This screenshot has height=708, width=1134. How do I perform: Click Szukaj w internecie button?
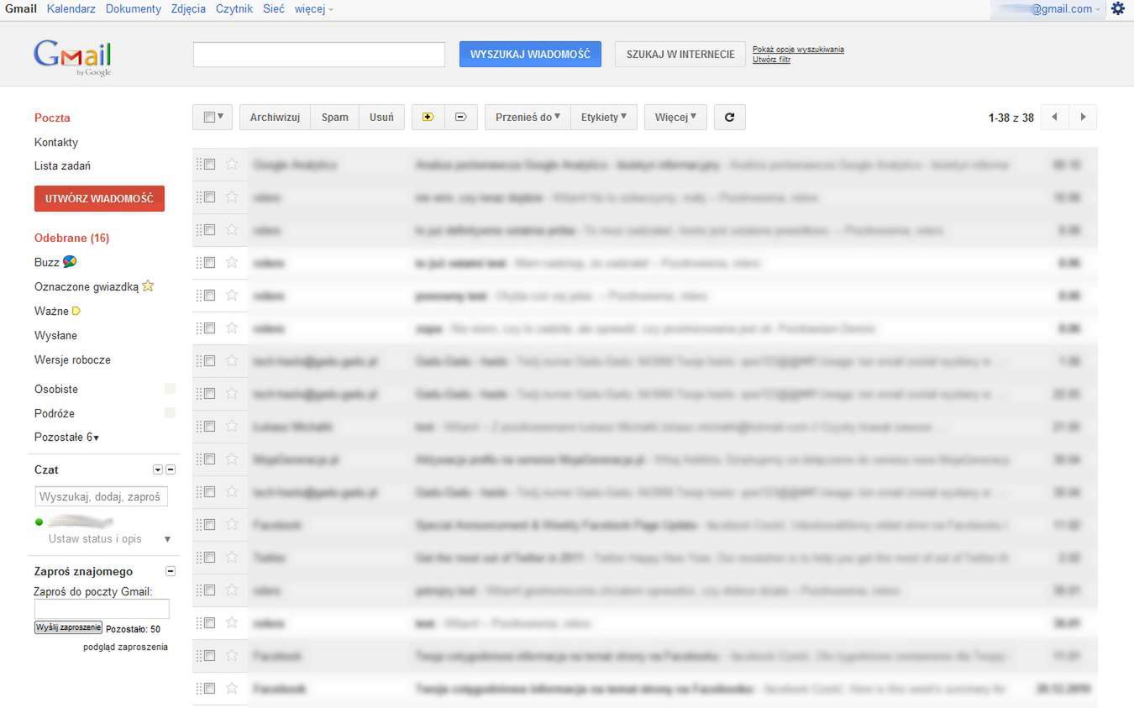pyautogui.click(x=680, y=54)
